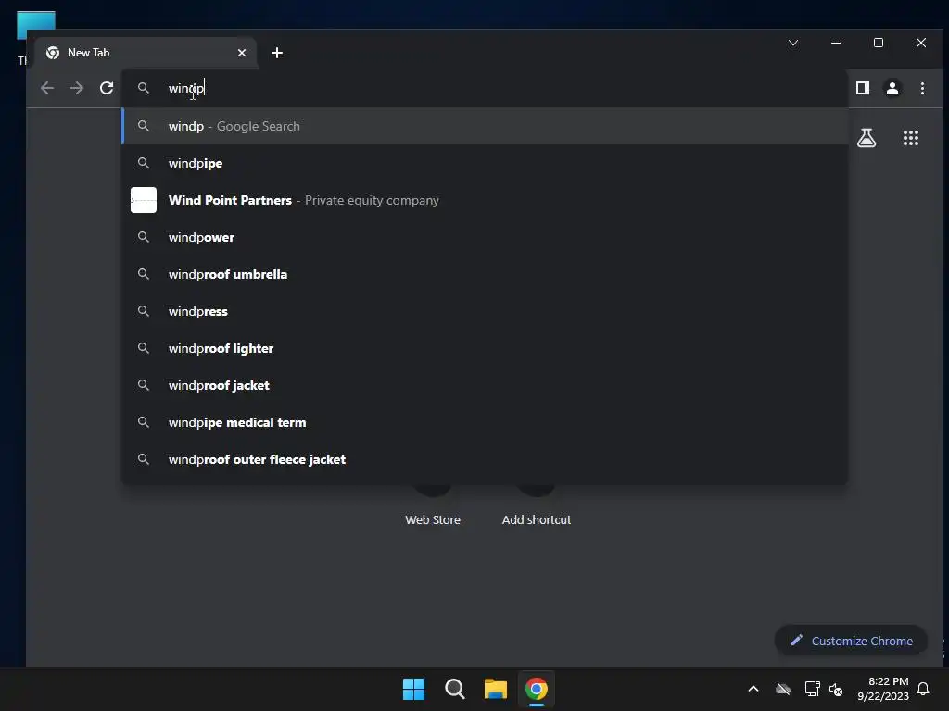
Task: Reload the page with the refresh icon
Action: coord(107,88)
